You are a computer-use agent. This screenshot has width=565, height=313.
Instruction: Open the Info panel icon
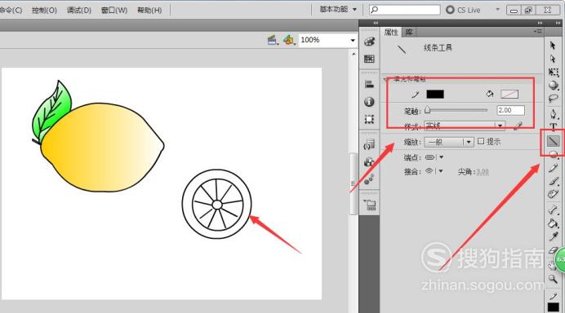point(369,102)
